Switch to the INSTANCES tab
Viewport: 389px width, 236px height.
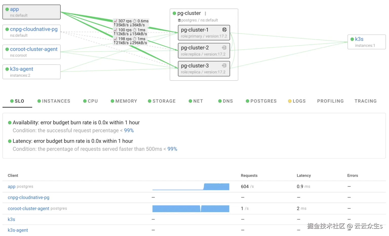point(54,101)
